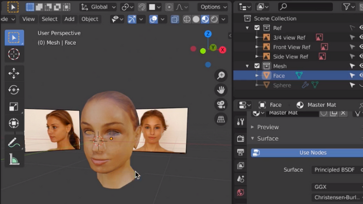Click the hand pan view button
Screen dimensions: 363x204
[221, 90]
